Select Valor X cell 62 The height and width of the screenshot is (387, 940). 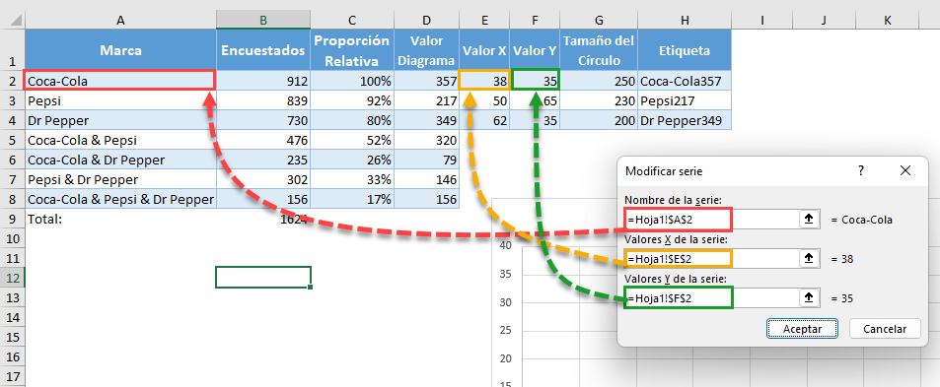pyautogui.click(x=484, y=120)
